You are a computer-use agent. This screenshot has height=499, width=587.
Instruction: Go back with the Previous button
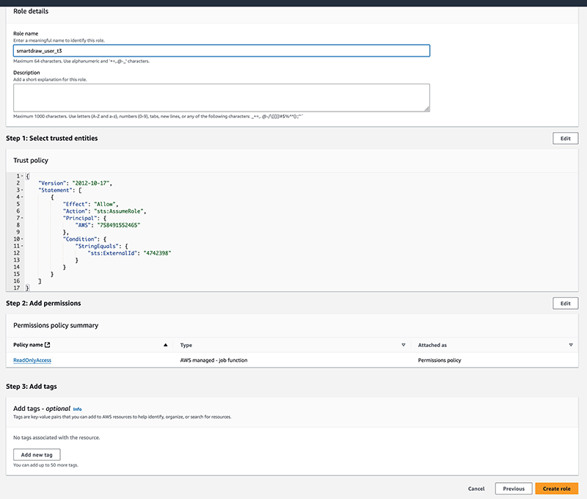click(x=514, y=488)
